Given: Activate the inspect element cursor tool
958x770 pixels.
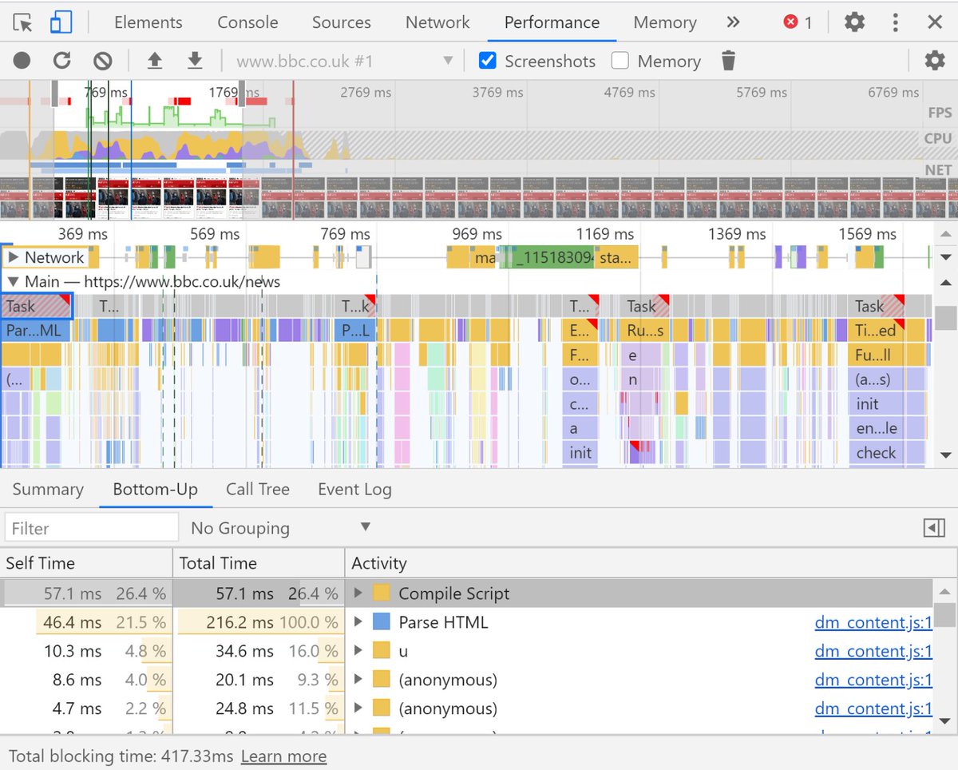Looking at the screenshot, I should tap(23, 22).
